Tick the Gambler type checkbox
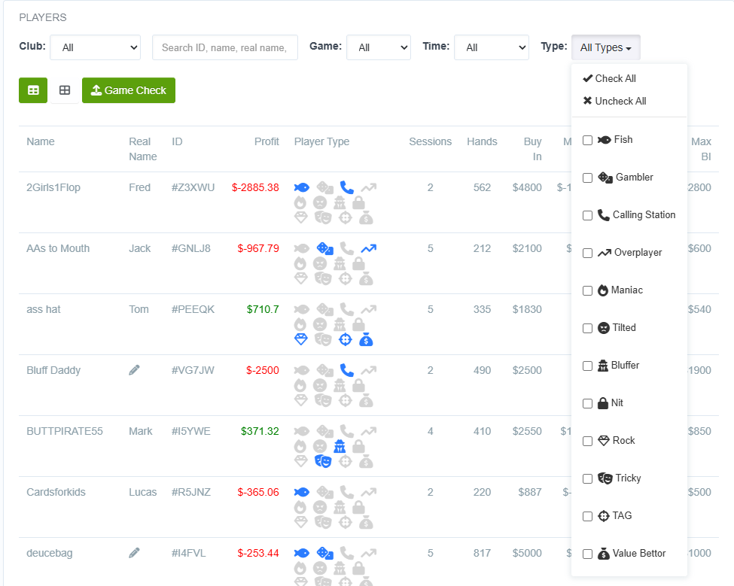 pyautogui.click(x=587, y=178)
